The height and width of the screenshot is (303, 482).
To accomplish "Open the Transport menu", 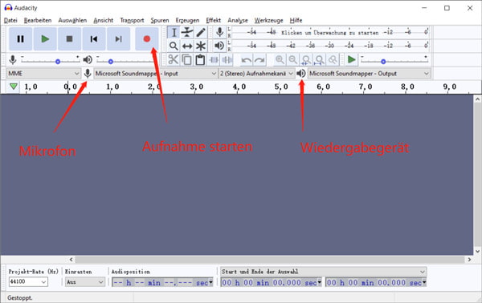I will pos(132,20).
